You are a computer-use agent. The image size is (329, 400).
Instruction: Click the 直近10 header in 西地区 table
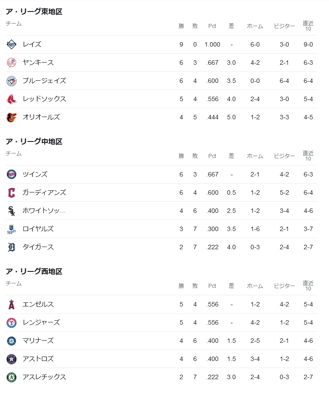308,286
